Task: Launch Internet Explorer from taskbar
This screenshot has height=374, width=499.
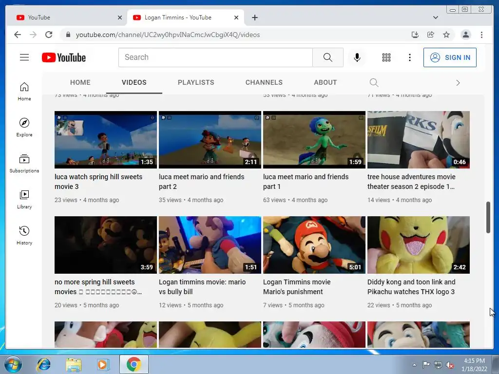Action: point(43,364)
